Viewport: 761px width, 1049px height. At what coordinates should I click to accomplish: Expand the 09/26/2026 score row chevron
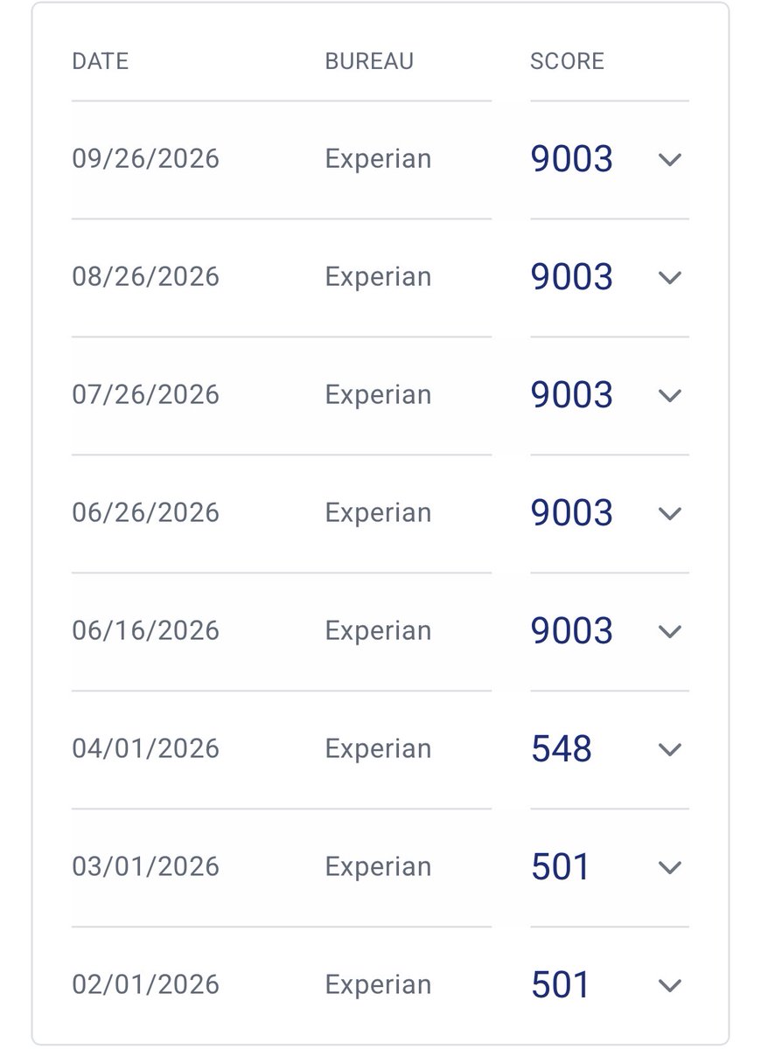(x=669, y=160)
